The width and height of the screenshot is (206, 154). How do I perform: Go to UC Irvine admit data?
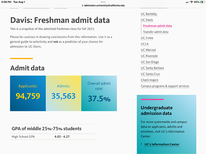[x=147, y=38]
